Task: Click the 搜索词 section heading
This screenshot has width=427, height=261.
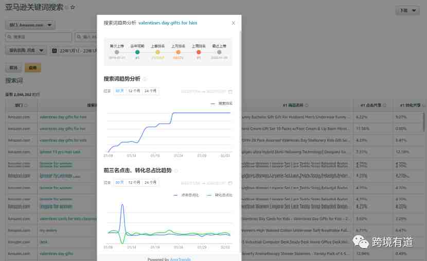Action: point(14,81)
